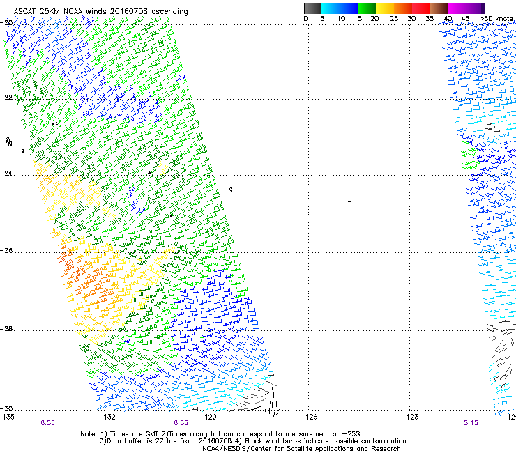Screen dimensions: 516x453
Task: Click the red 30–35 knots color bar segment
Action: point(421,8)
